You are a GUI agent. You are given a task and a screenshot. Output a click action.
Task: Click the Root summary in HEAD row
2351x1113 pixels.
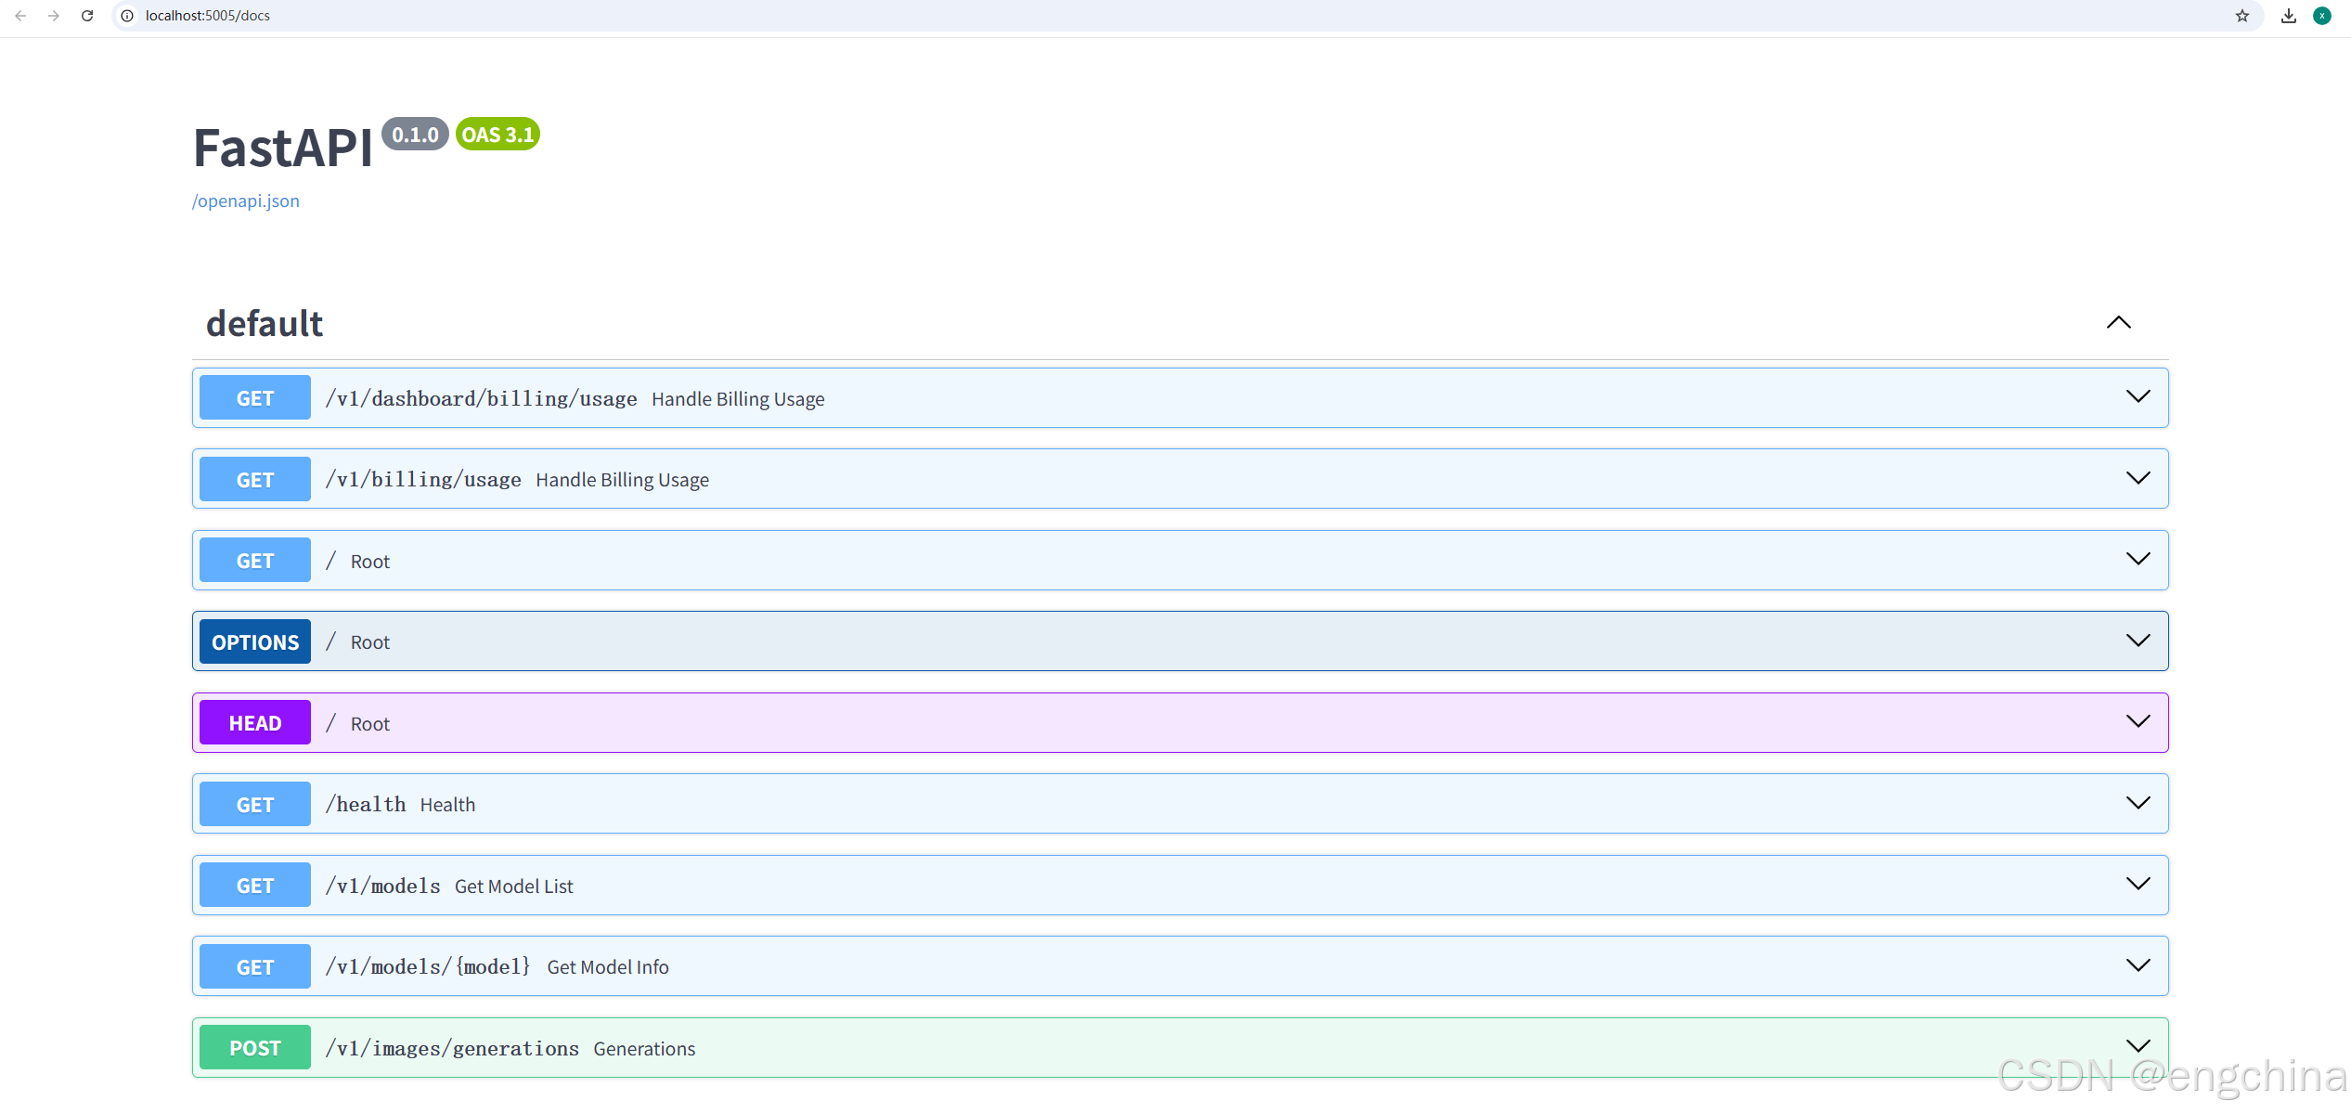click(x=370, y=724)
